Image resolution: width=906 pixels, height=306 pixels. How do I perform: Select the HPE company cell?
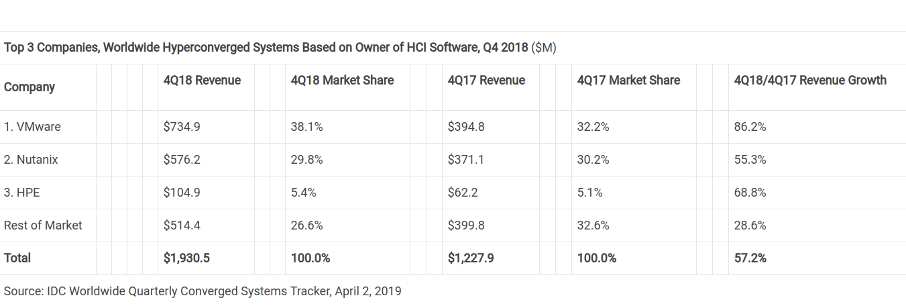[21, 193]
